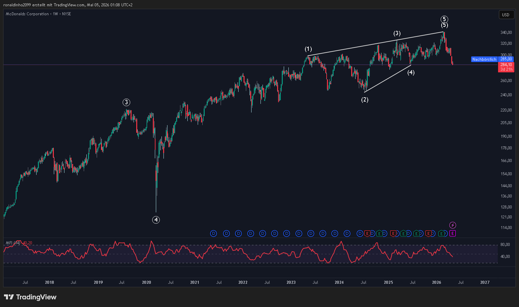The width and height of the screenshot is (519, 307).
Task: Click the TradingView logo
Action: [30, 297]
